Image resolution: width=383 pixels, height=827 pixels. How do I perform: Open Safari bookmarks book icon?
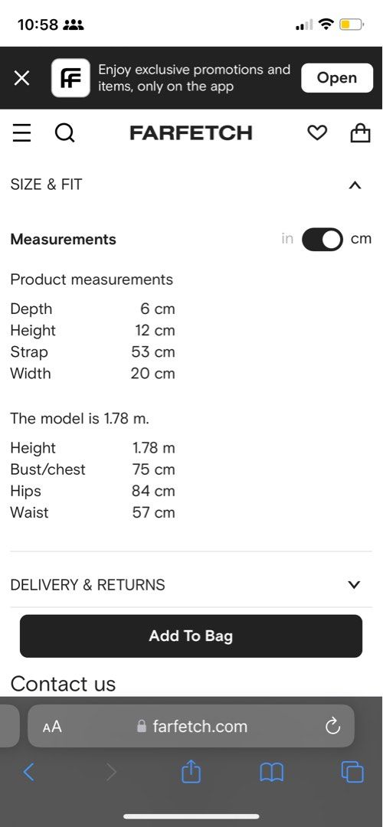click(x=272, y=773)
